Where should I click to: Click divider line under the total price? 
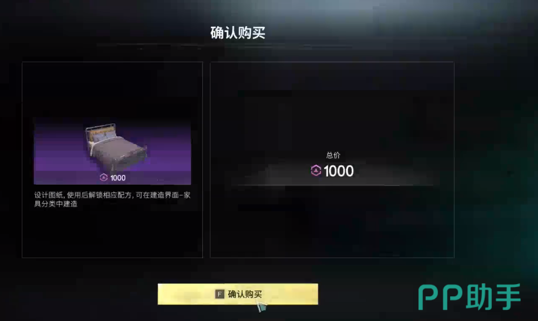point(332,185)
